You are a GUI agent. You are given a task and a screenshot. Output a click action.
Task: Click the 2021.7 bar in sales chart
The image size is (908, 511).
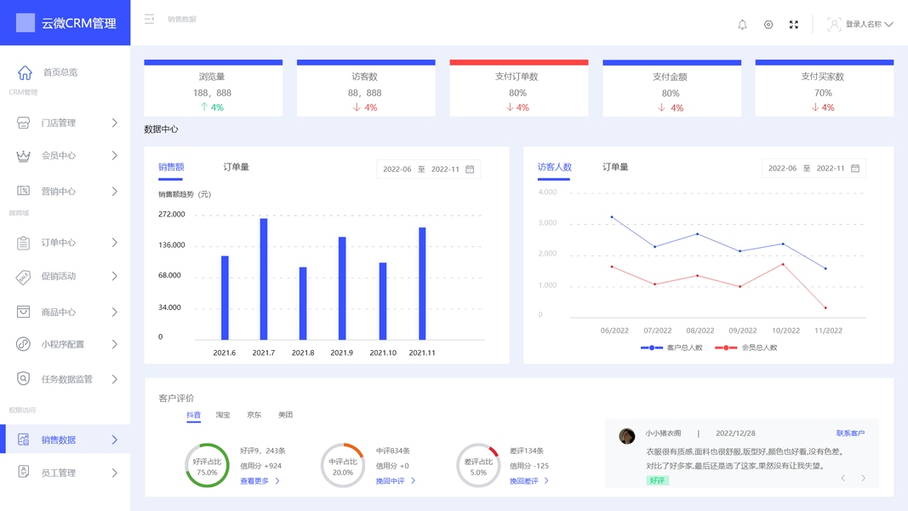point(264,278)
